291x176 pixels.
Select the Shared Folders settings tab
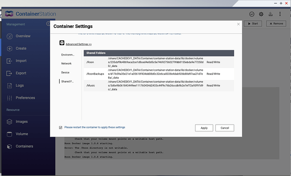coord(67,81)
